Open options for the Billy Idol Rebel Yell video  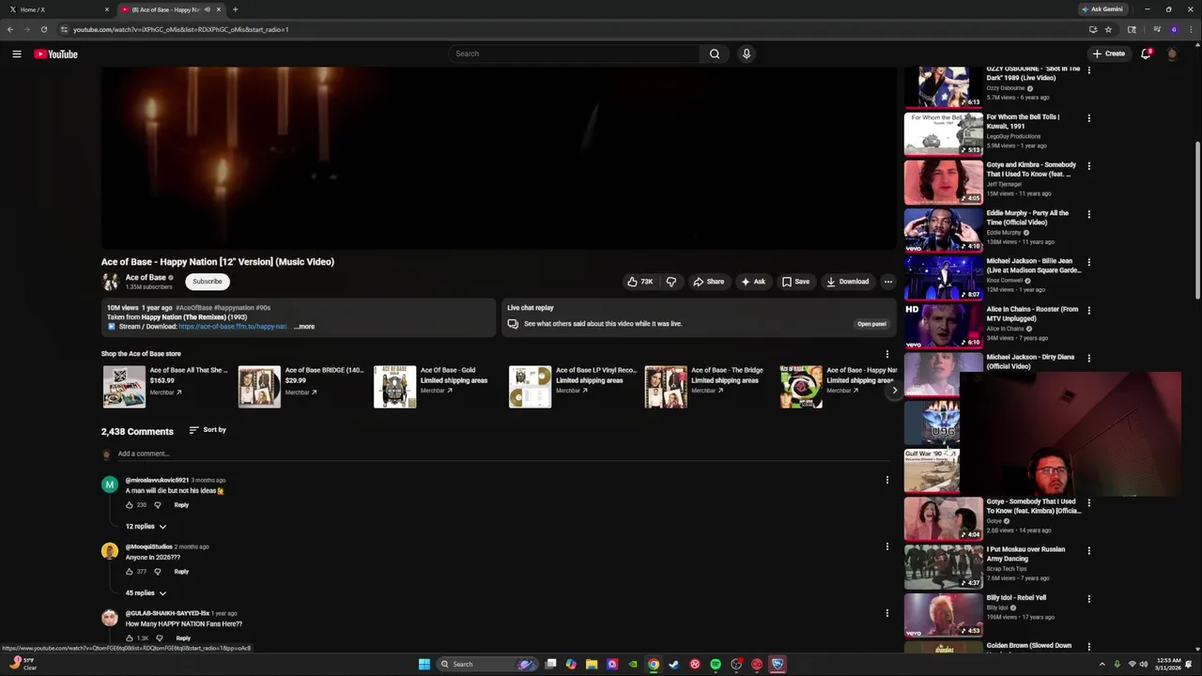(x=1088, y=599)
